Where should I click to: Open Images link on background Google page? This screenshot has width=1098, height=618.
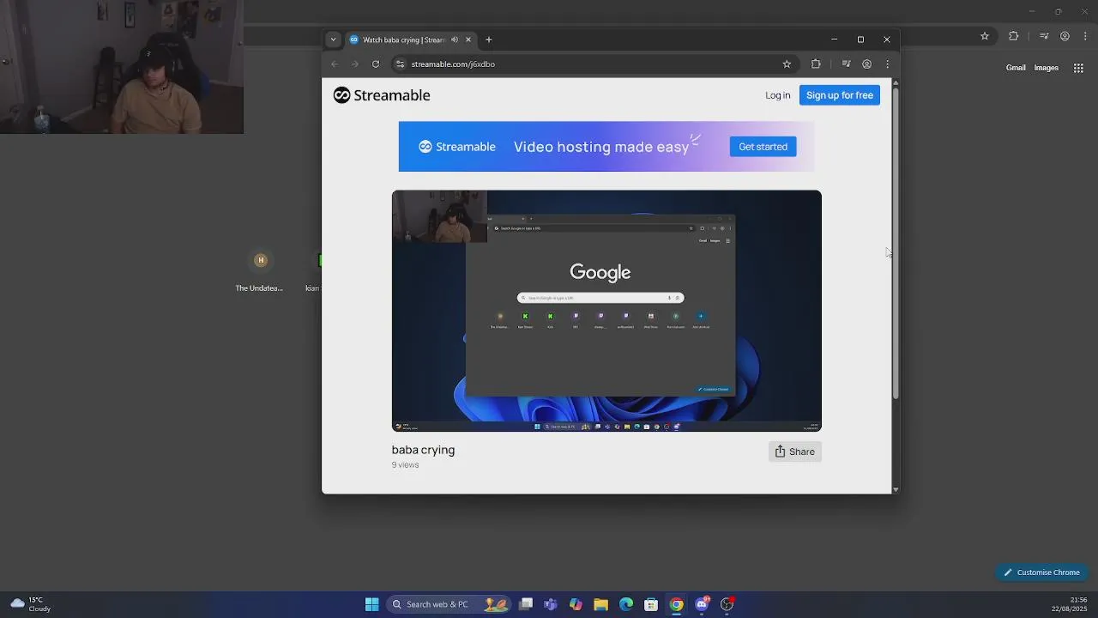pyautogui.click(x=1047, y=68)
